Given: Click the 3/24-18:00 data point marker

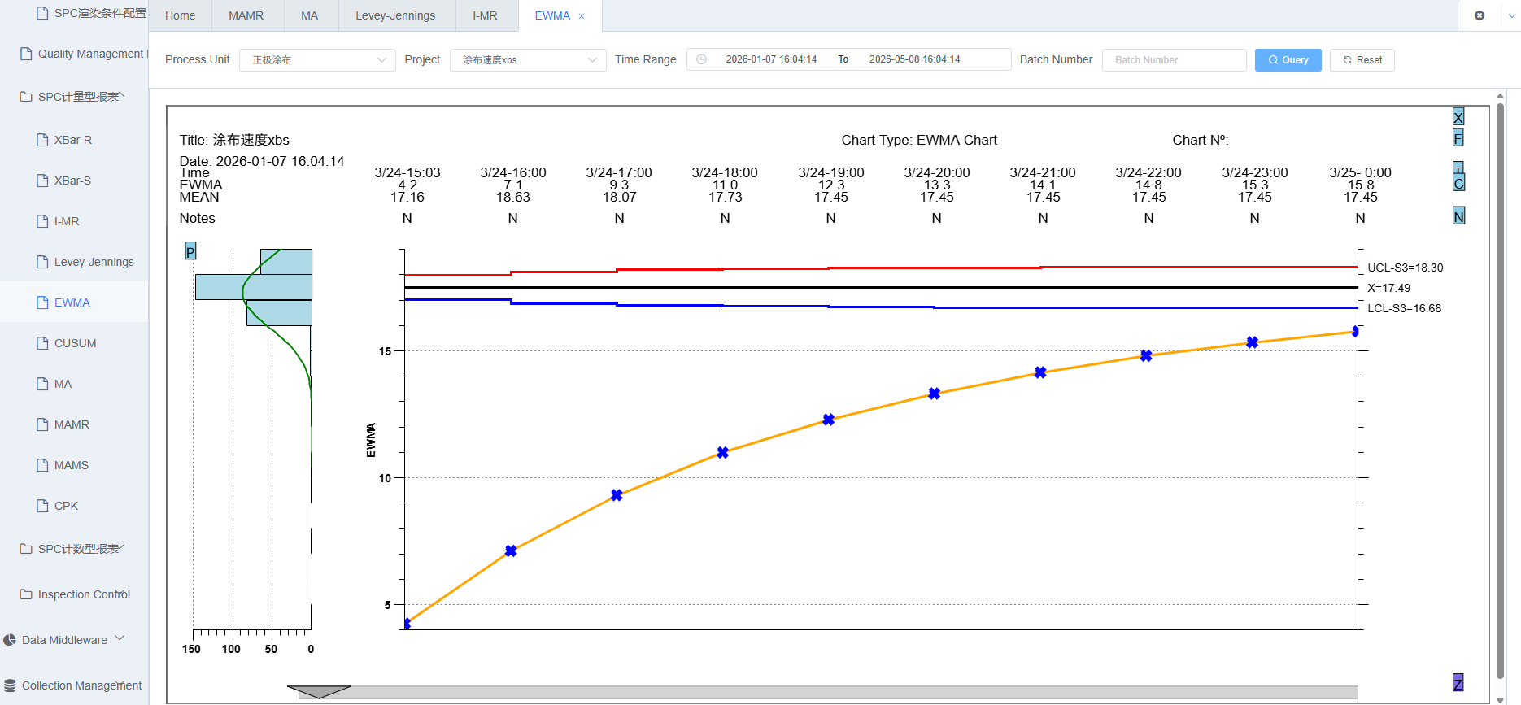Looking at the screenshot, I should (x=723, y=452).
